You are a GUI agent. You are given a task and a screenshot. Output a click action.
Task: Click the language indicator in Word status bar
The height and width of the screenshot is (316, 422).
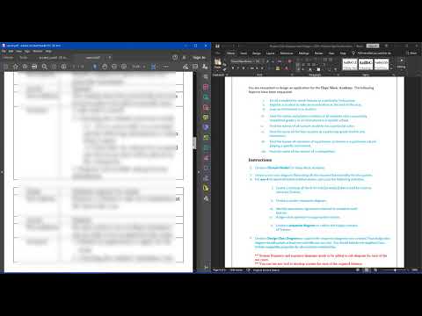pyautogui.click(x=266, y=270)
